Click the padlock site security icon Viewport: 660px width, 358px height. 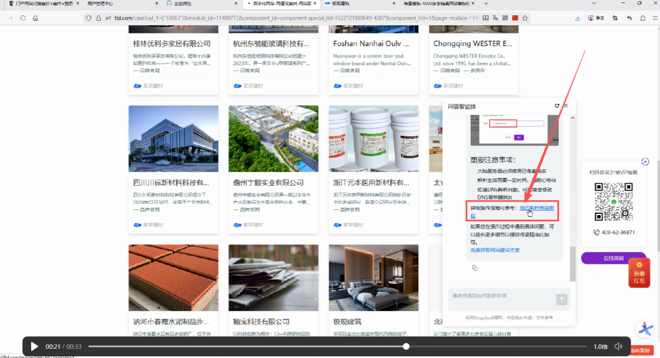click(x=98, y=18)
